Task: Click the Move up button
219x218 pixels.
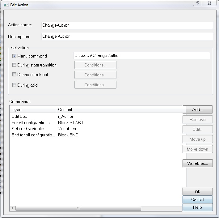Action: [197, 139]
